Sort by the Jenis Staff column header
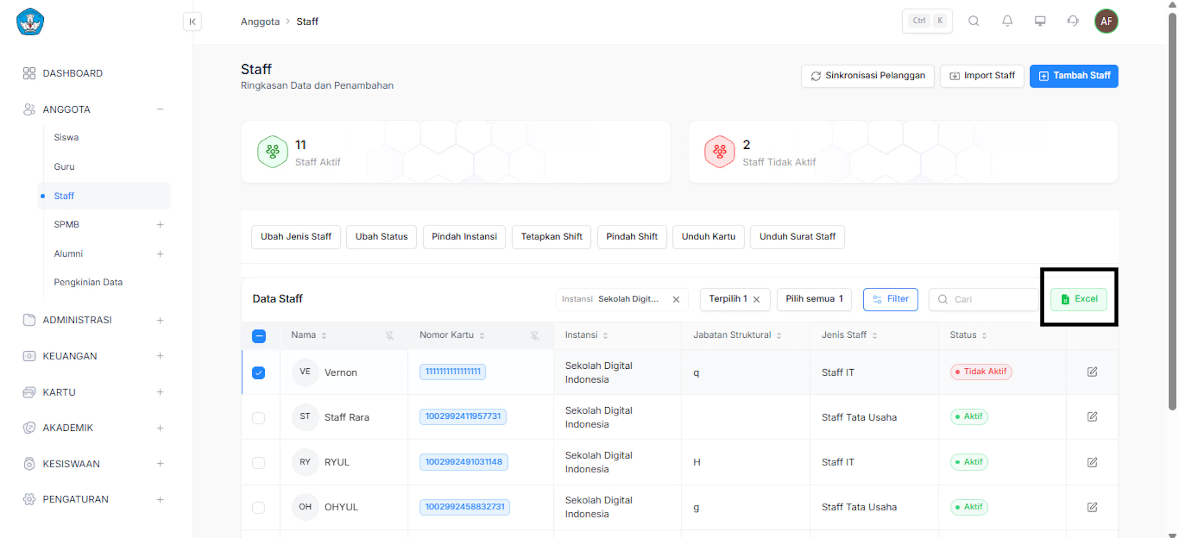The height and width of the screenshot is (538, 1179). pos(849,335)
